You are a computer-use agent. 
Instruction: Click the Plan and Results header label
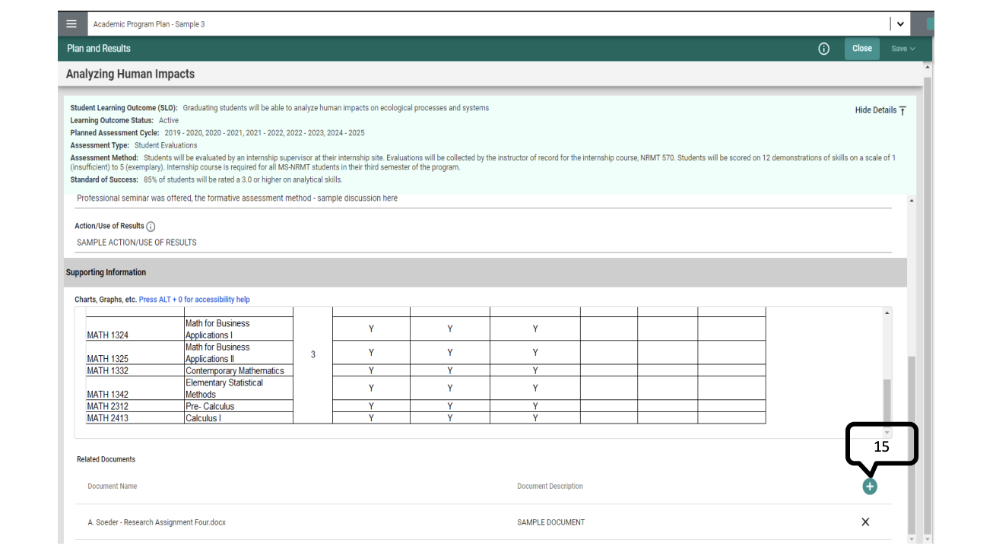point(99,48)
